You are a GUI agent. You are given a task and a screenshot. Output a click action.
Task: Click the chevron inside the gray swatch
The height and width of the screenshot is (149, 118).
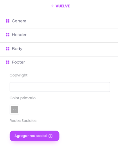(14, 110)
